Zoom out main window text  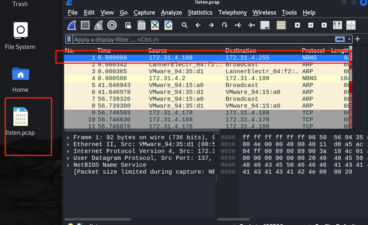(311, 25)
